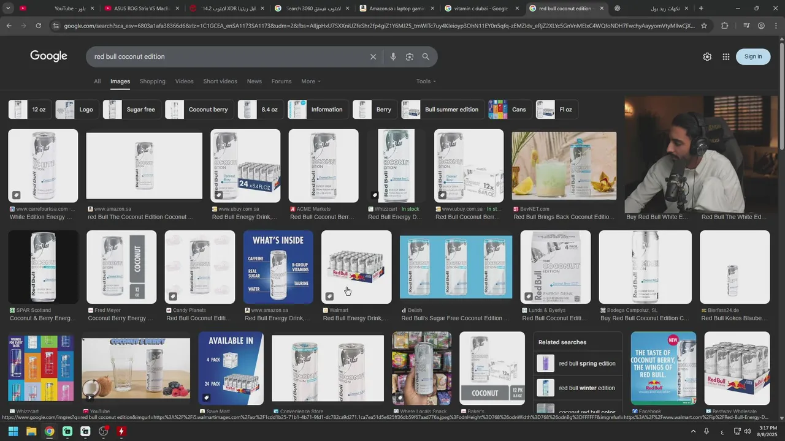The height and width of the screenshot is (441, 785).
Task: Click Chrome icon in taskbar
Action: (49, 431)
